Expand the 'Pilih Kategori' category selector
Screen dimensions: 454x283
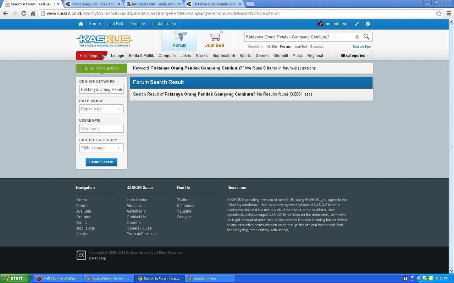(101, 148)
